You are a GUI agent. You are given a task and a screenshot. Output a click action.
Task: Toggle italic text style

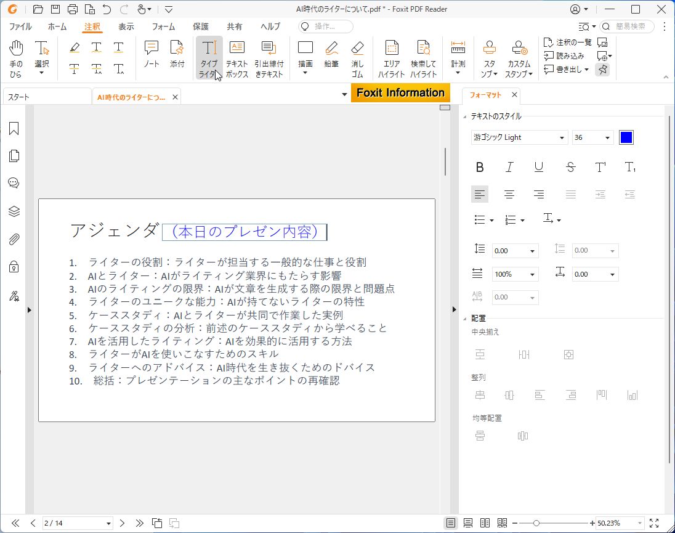(x=509, y=167)
